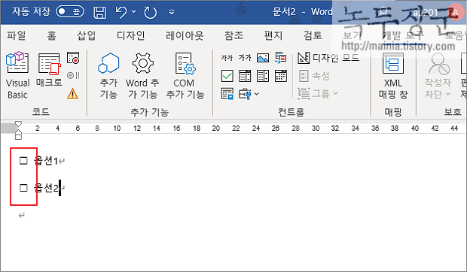Save the document
The width and height of the screenshot is (467, 272).
(99, 12)
